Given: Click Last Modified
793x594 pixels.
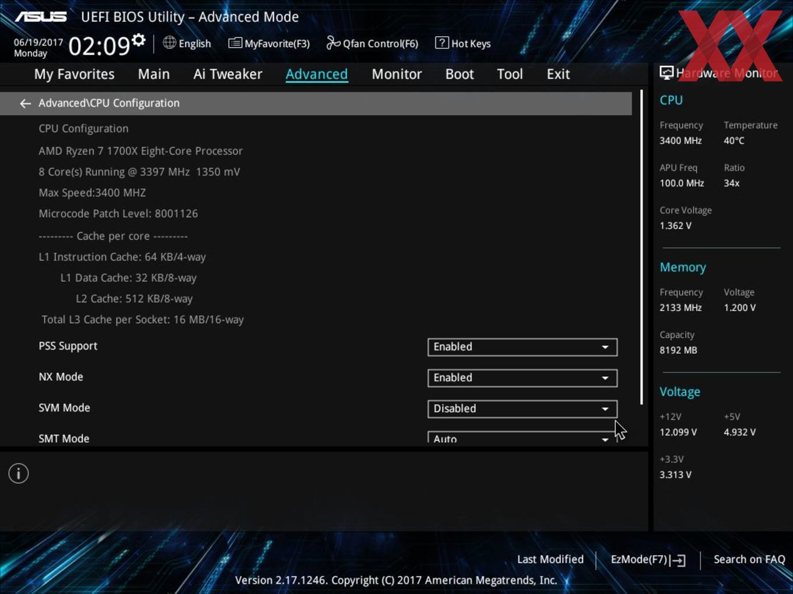Looking at the screenshot, I should (550, 560).
